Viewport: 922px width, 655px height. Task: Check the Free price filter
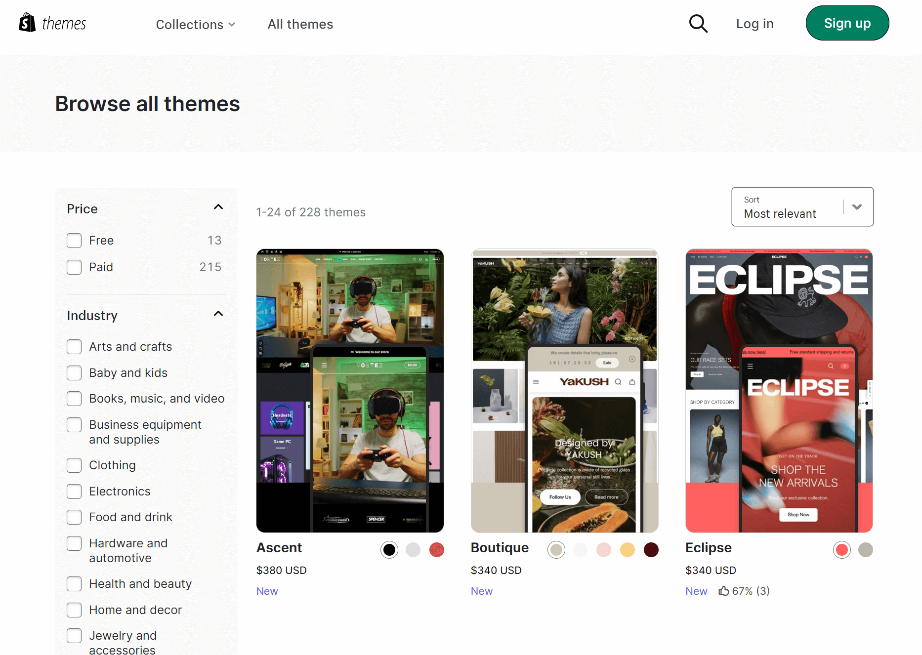(x=74, y=241)
